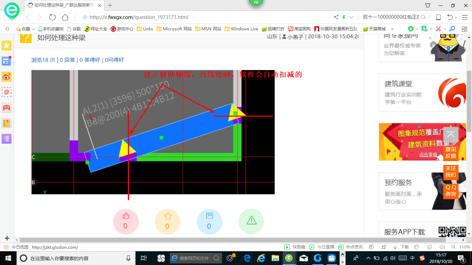Screen dimensions: 472x265
Task: Click the green translate A icon
Action: (x=425, y=29)
